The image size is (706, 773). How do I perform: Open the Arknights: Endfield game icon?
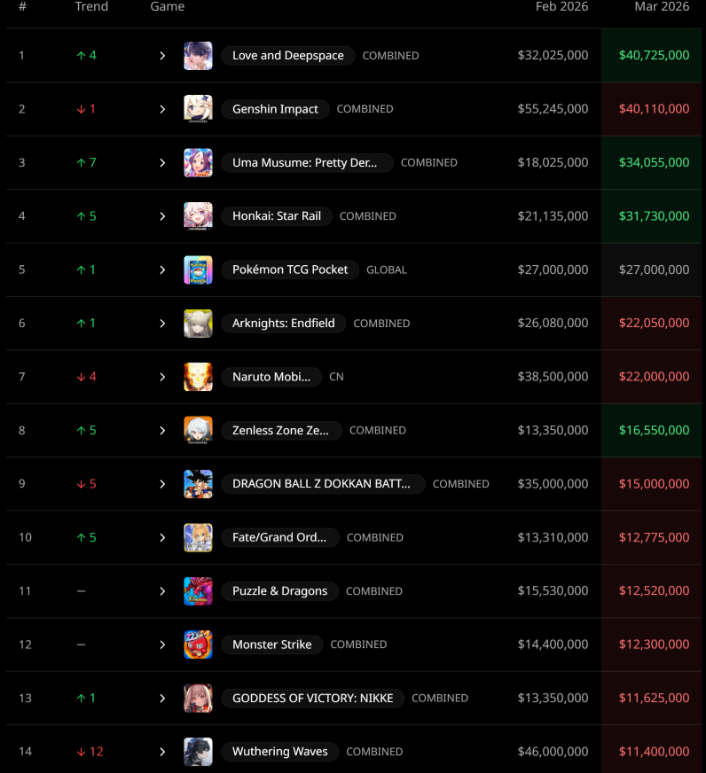pos(198,324)
